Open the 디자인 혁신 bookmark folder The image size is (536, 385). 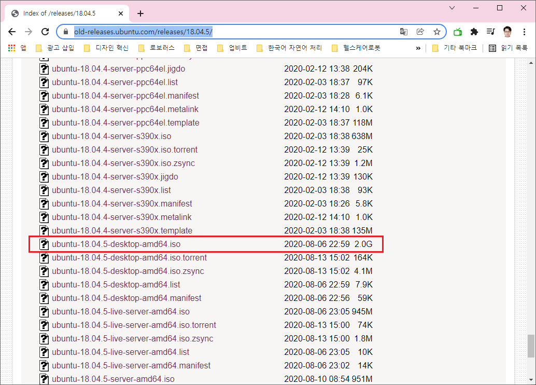(x=106, y=48)
